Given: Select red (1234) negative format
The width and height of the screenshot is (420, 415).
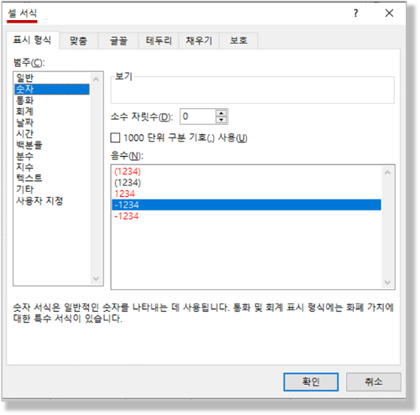Looking at the screenshot, I should click(246, 171).
